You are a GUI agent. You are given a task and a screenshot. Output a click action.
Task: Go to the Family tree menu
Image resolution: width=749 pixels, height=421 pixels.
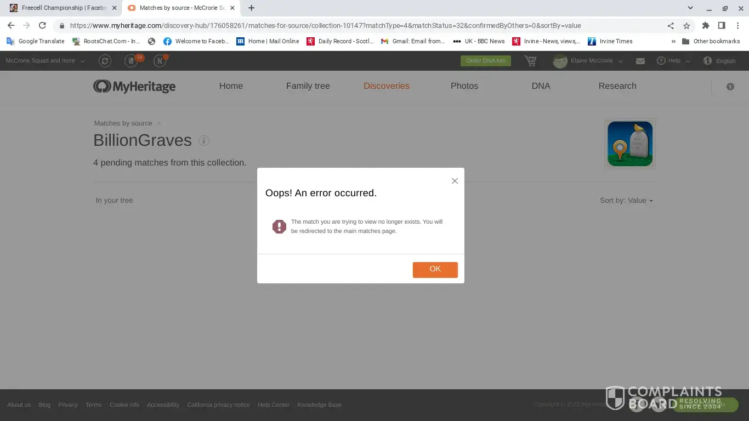click(308, 86)
